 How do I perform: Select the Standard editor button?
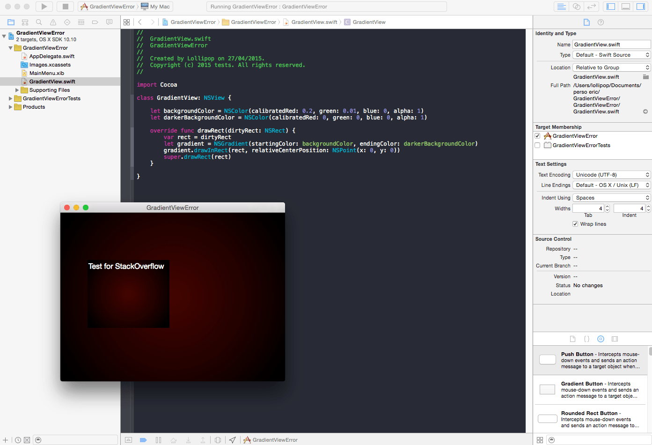pos(561,7)
